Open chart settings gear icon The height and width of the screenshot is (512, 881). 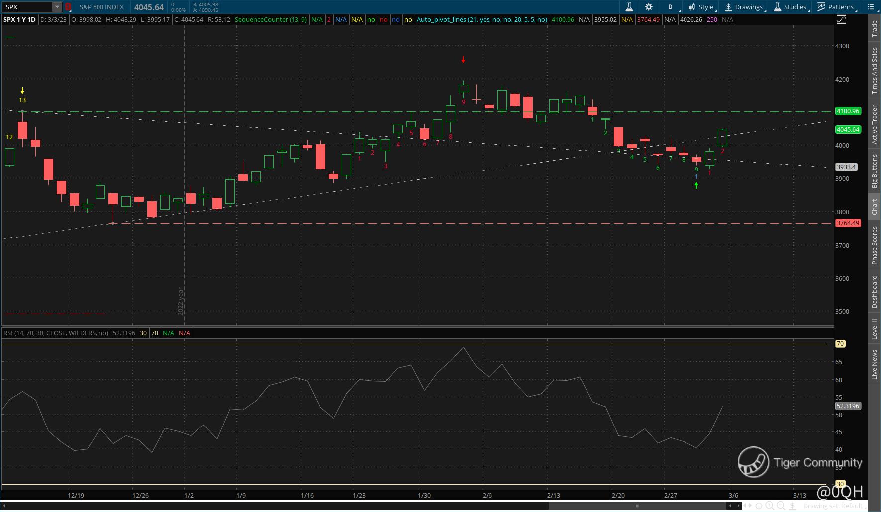click(649, 7)
